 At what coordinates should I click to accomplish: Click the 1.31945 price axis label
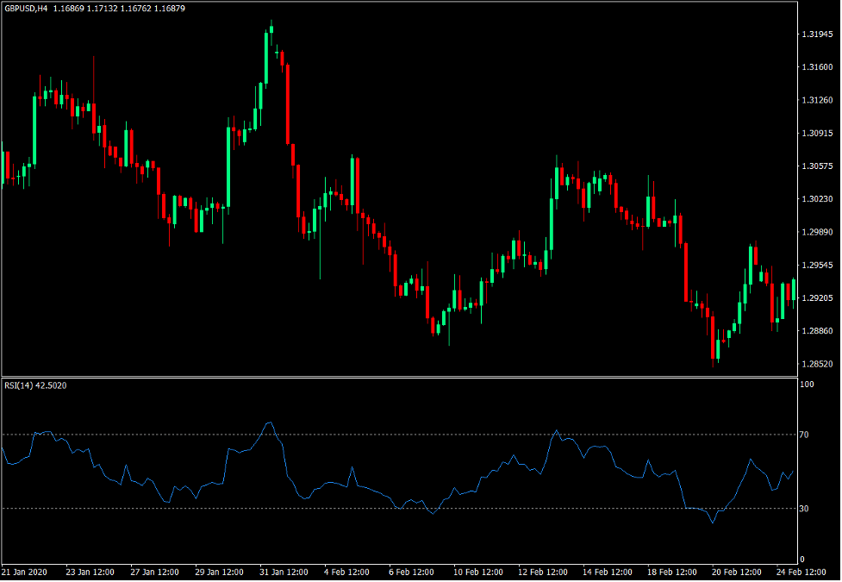tap(814, 34)
